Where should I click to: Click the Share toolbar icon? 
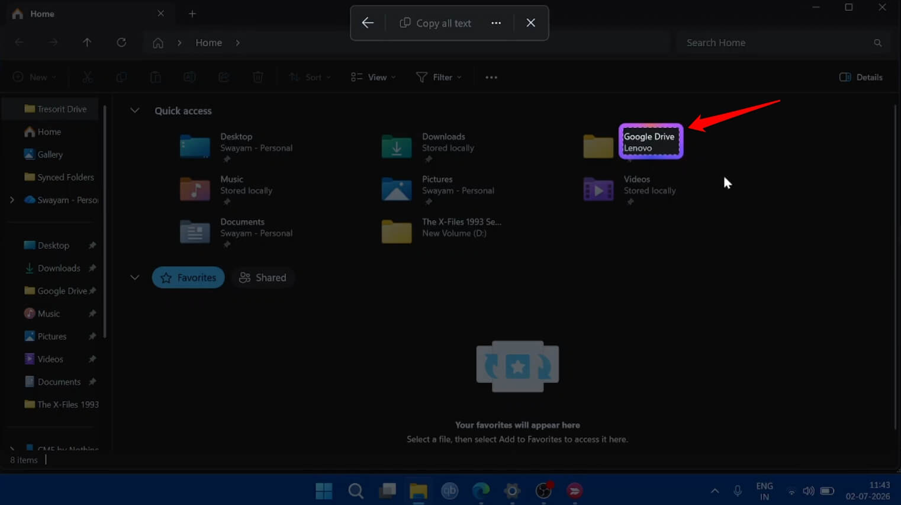click(x=224, y=77)
